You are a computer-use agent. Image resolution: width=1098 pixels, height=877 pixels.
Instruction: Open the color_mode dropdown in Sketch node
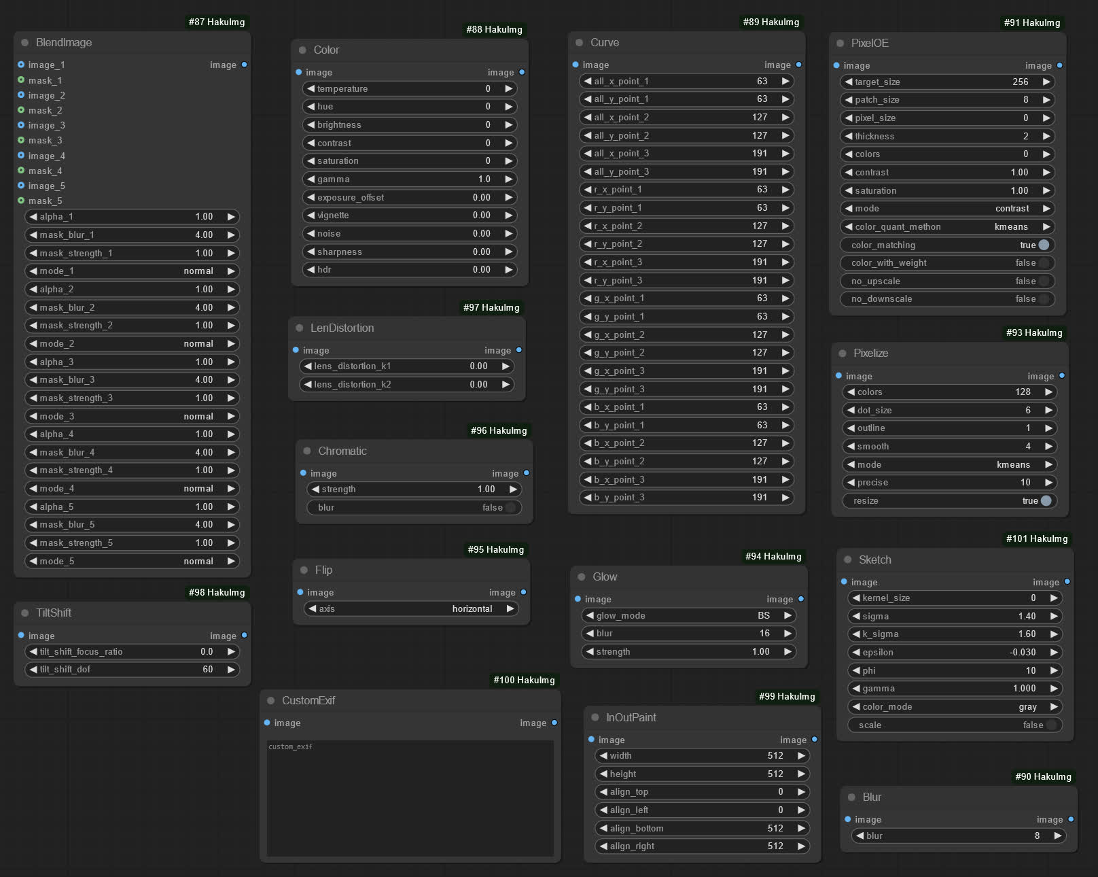coord(955,706)
